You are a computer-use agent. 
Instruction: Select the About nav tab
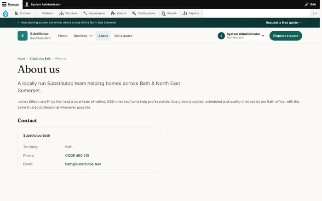[x=103, y=36]
